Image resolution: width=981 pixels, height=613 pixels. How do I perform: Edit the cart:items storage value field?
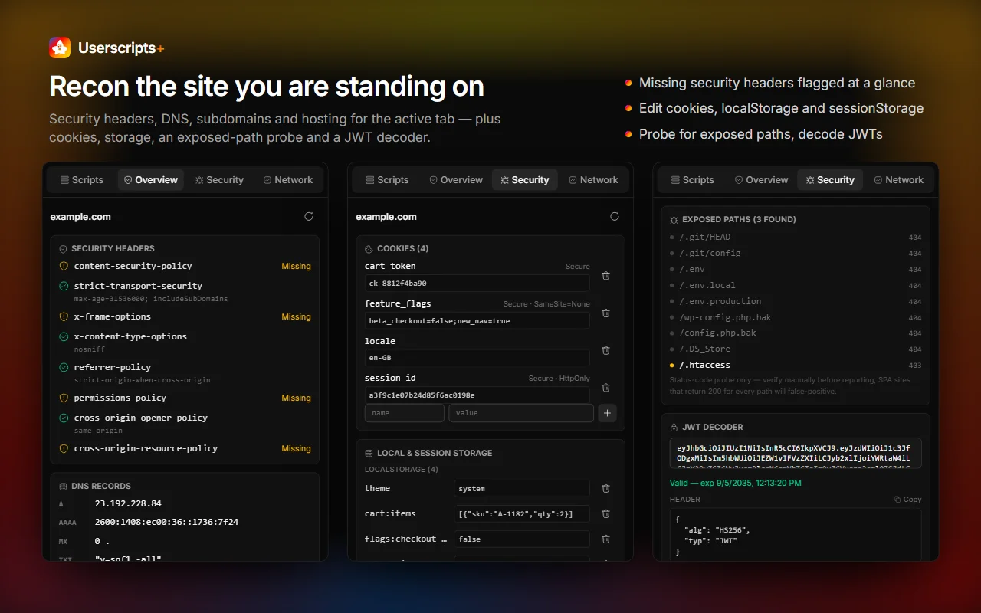tap(522, 513)
